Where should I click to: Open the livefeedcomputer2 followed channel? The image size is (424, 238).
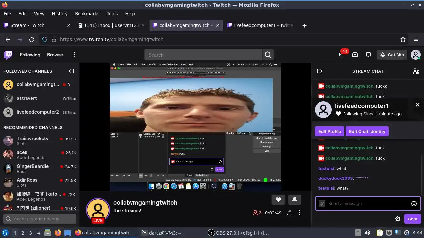40,112
